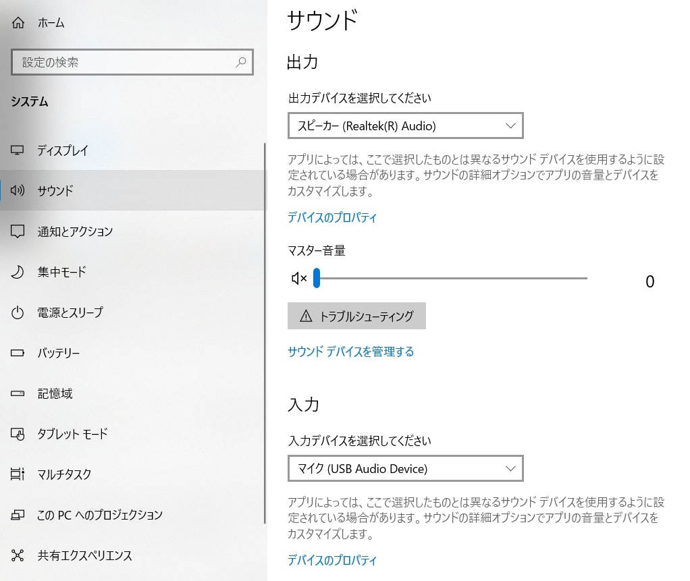Image resolution: width=690 pixels, height=581 pixels.
Task: Click the サウンド speaker icon in sidebar
Action: coord(18,190)
